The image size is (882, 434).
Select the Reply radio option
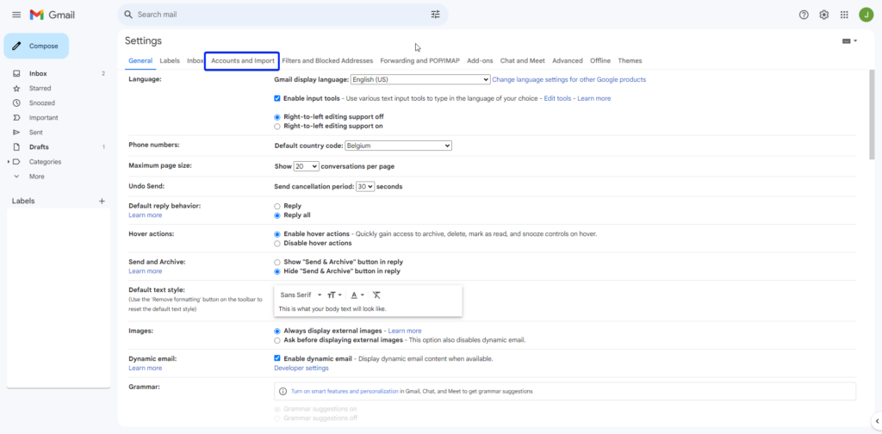[x=277, y=206]
